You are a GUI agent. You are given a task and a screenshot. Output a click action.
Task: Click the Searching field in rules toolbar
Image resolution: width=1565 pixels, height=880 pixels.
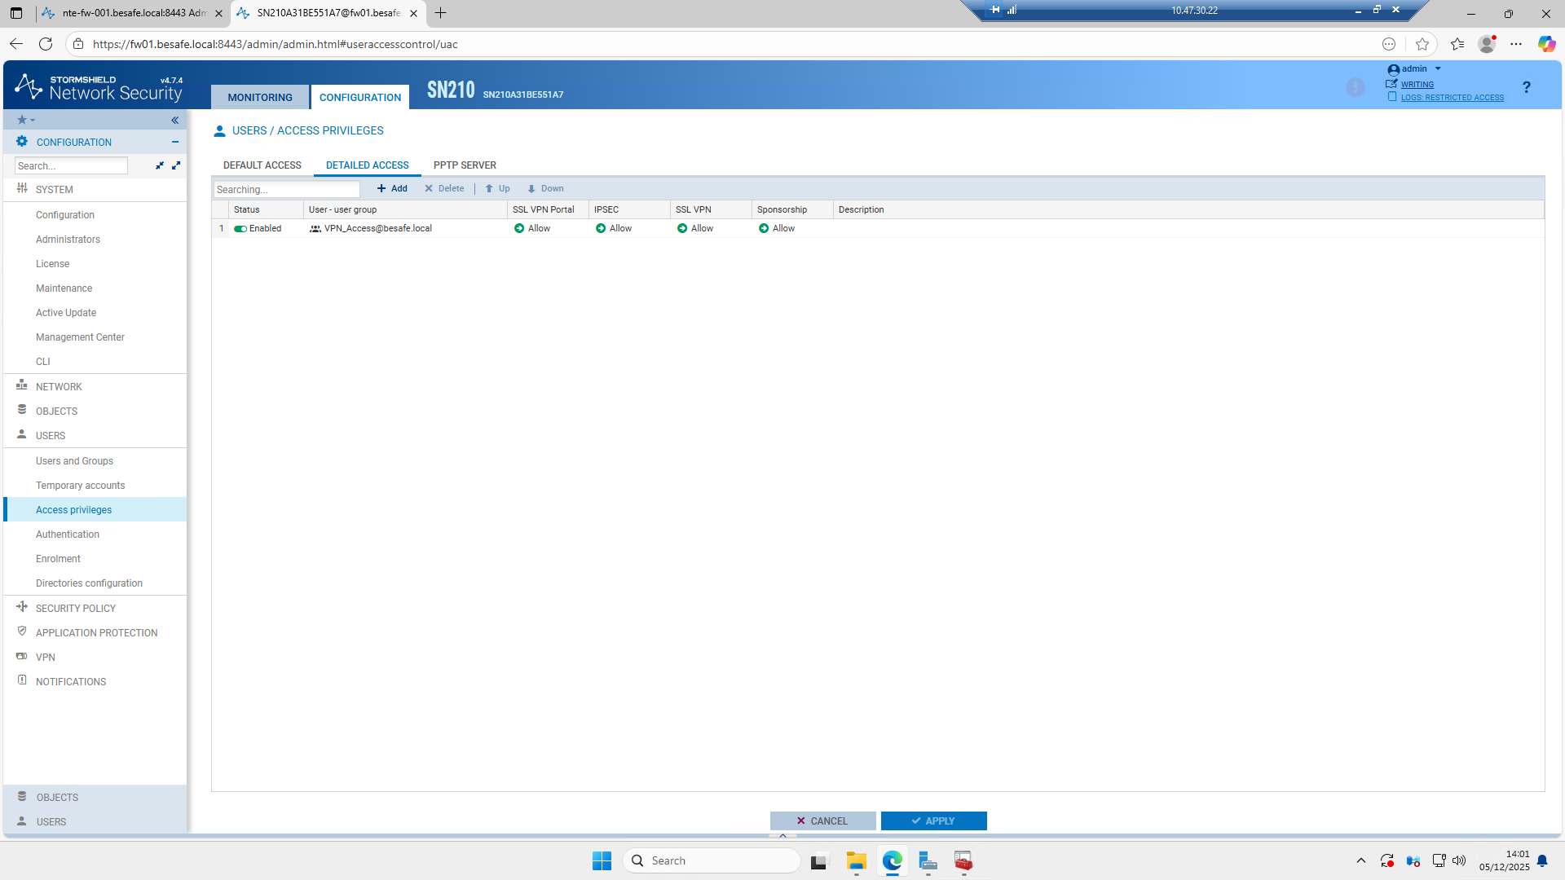click(x=286, y=189)
